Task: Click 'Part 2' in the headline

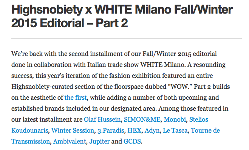Action: 112,23
